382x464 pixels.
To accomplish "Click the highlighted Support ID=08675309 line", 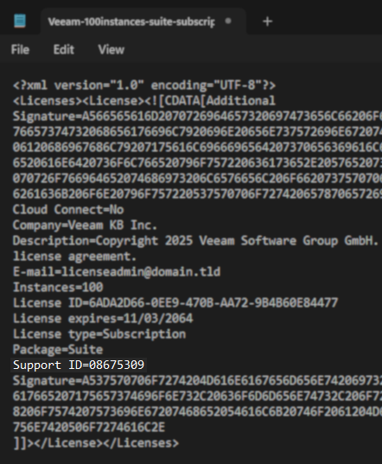I will pos(79,365).
